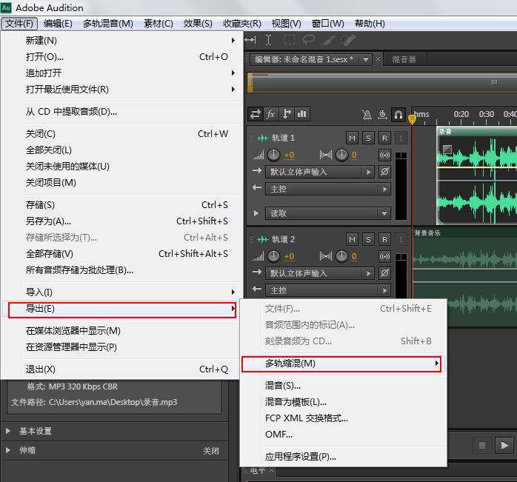Select the Marquee Selection tool
The width and height of the screenshot is (517, 482).
pyautogui.click(x=289, y=40)
